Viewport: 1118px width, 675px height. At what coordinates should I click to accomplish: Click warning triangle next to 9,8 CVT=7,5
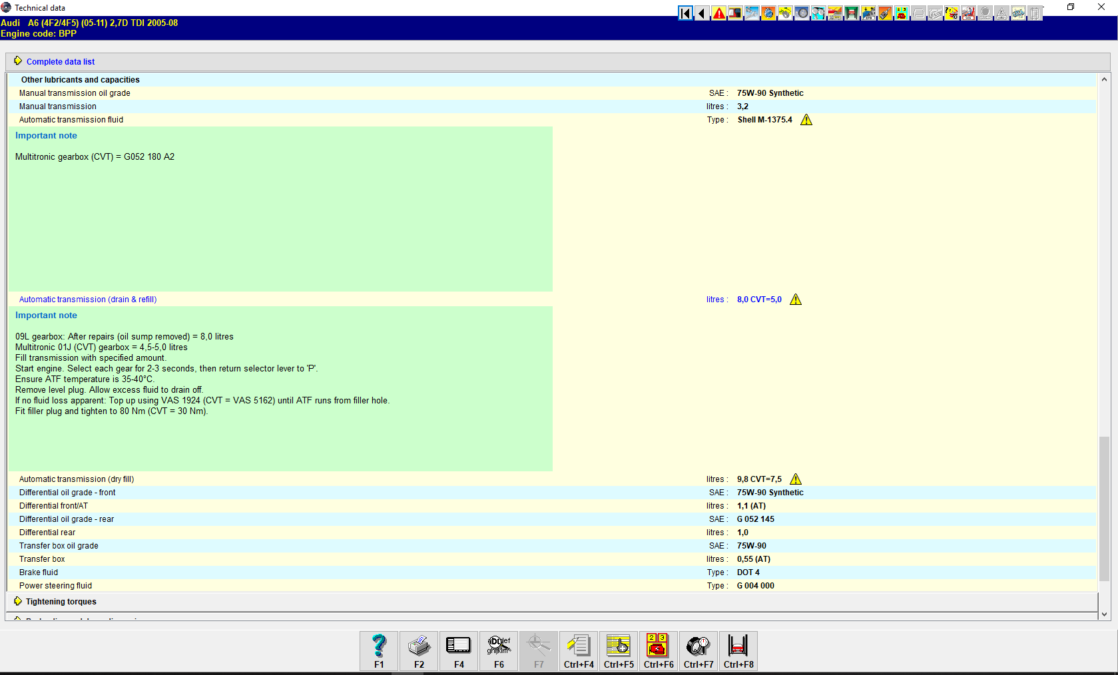coord(796,479)
